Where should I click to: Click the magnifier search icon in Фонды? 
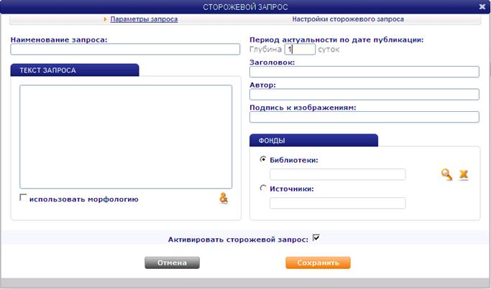coord(446,174)
